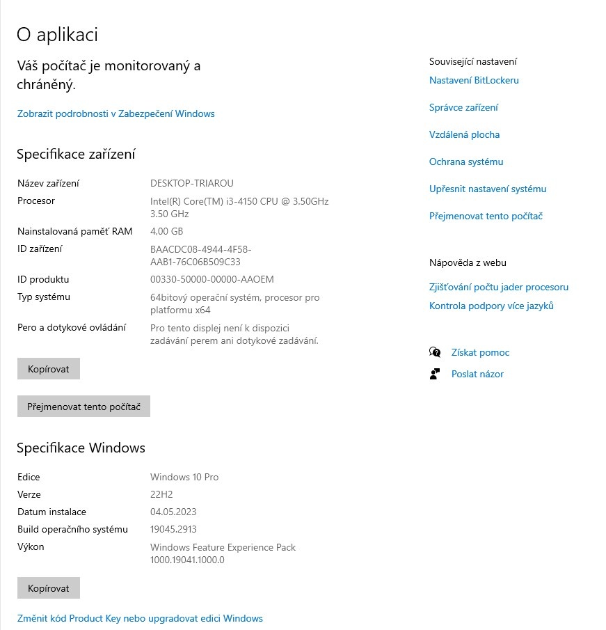Click Získat pomoc
The image size is (606, 630).
pos(480,352)
